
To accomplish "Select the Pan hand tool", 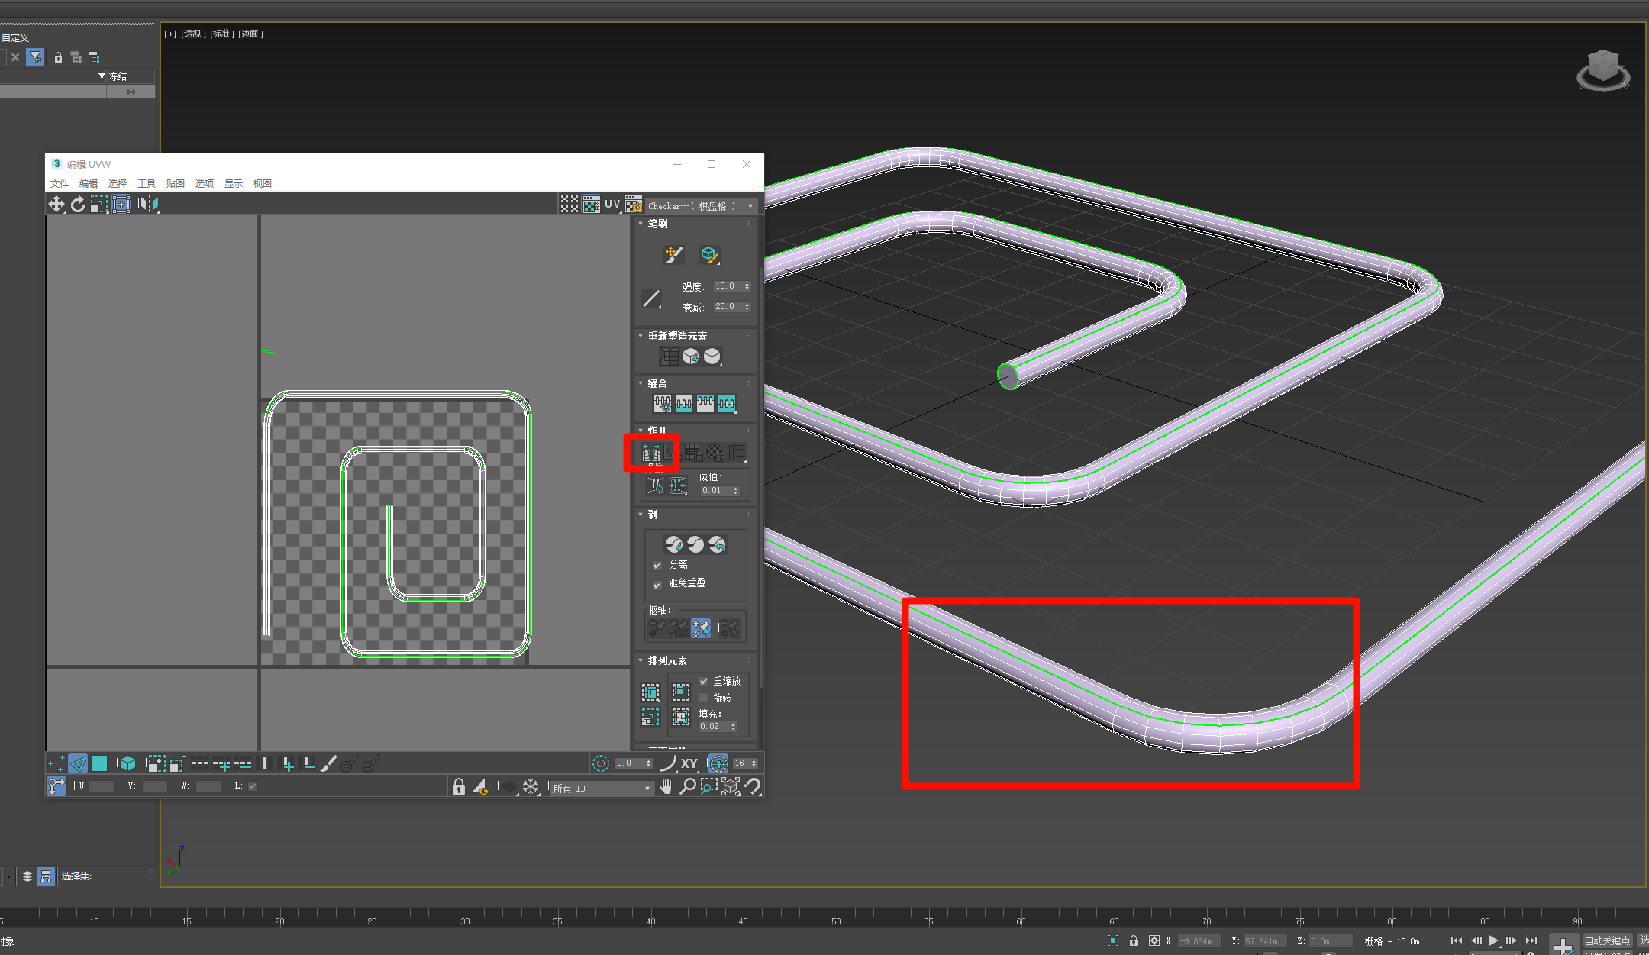I will 666,786.
